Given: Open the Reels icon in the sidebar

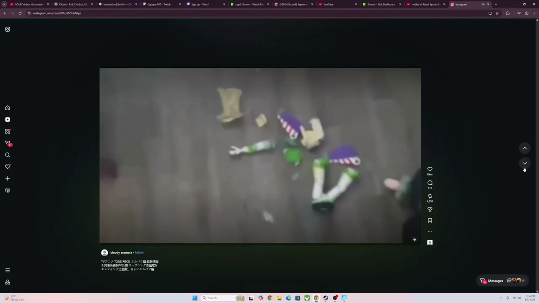Looking at the screenshot, I should [x=8, y=120].
